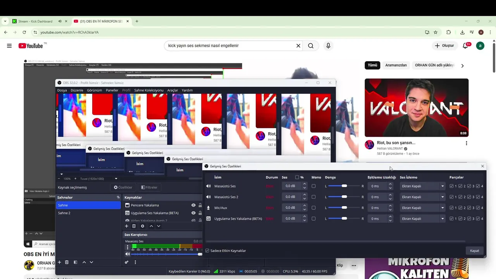Move scene up arrow in Sahneler panel
Screen dimensions: 496x279
(84, 262)
